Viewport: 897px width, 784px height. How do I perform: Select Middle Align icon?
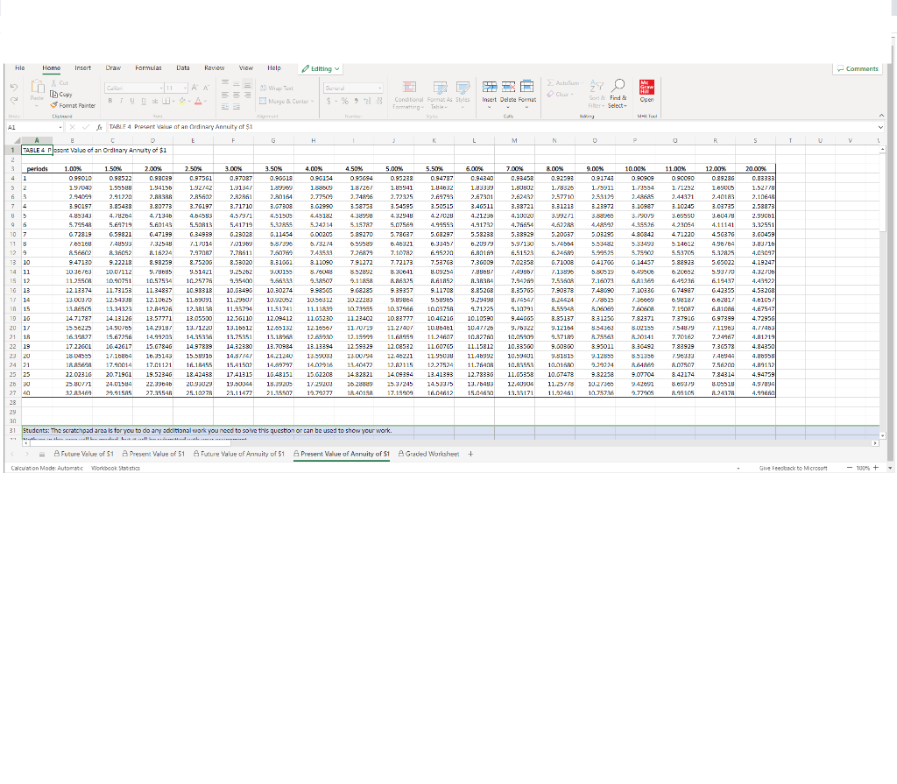pyautogui.click(x=237, y=84)
